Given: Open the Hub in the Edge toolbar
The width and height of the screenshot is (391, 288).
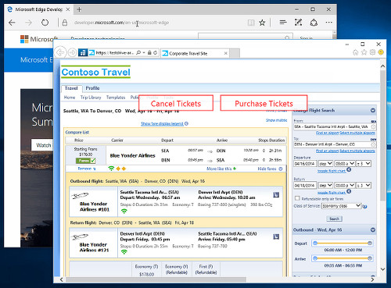Looking at the screenshot, I should coord(283,23).
